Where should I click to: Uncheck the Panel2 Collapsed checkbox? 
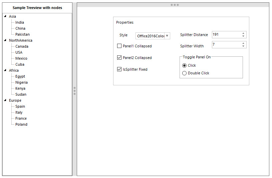pos(119,58)
